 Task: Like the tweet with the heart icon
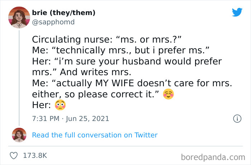(14, 156)
